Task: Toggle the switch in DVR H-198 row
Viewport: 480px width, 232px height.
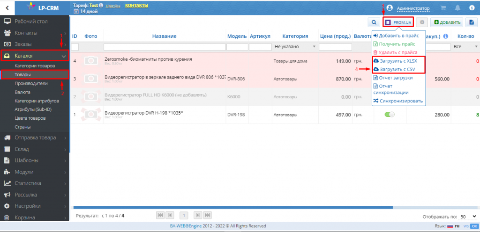Action: tap(390, 115)
